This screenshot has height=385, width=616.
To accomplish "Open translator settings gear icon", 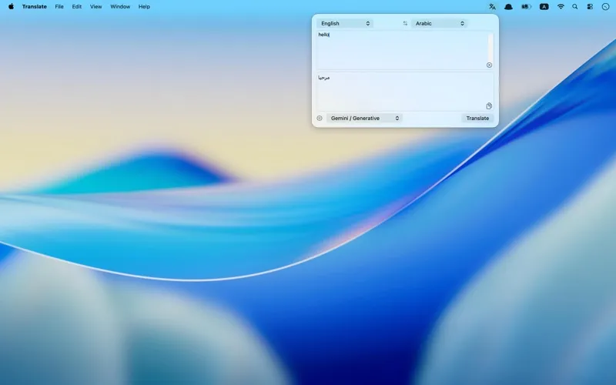I will click(320, 119).
